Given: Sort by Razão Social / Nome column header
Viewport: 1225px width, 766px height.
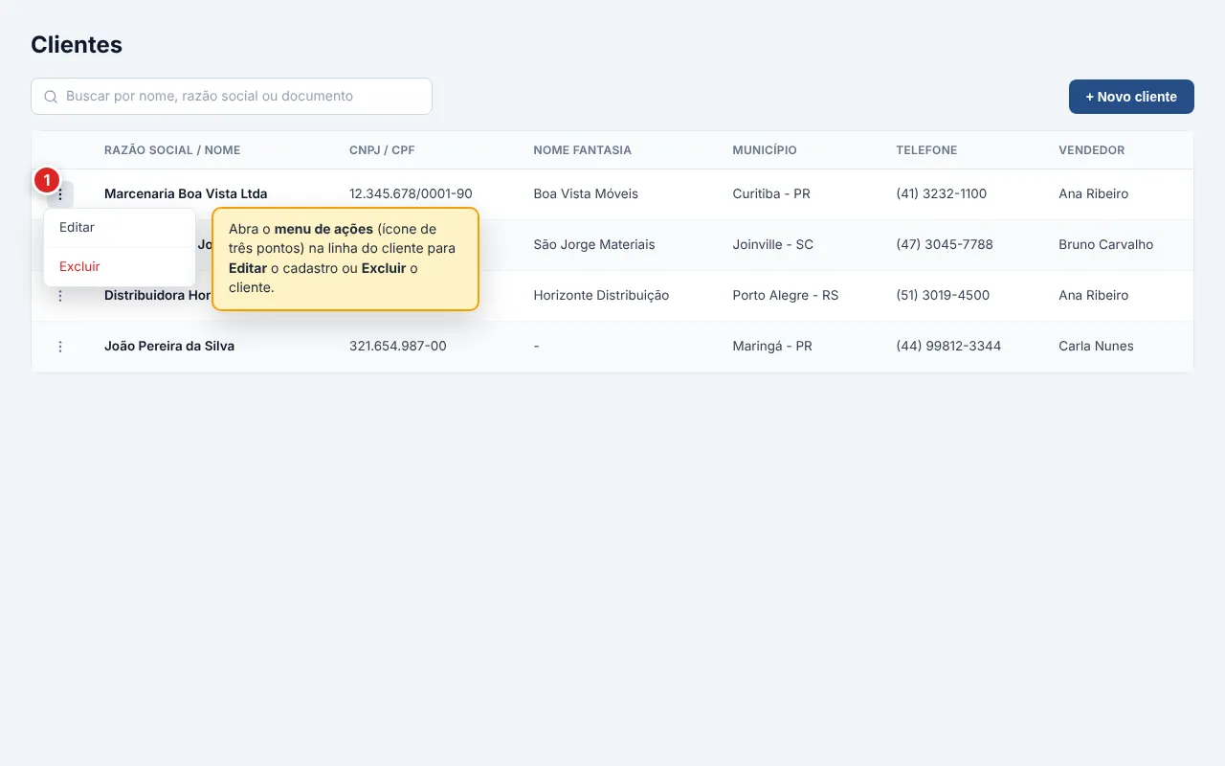Looking at the screenshot, I should [172, 150].
